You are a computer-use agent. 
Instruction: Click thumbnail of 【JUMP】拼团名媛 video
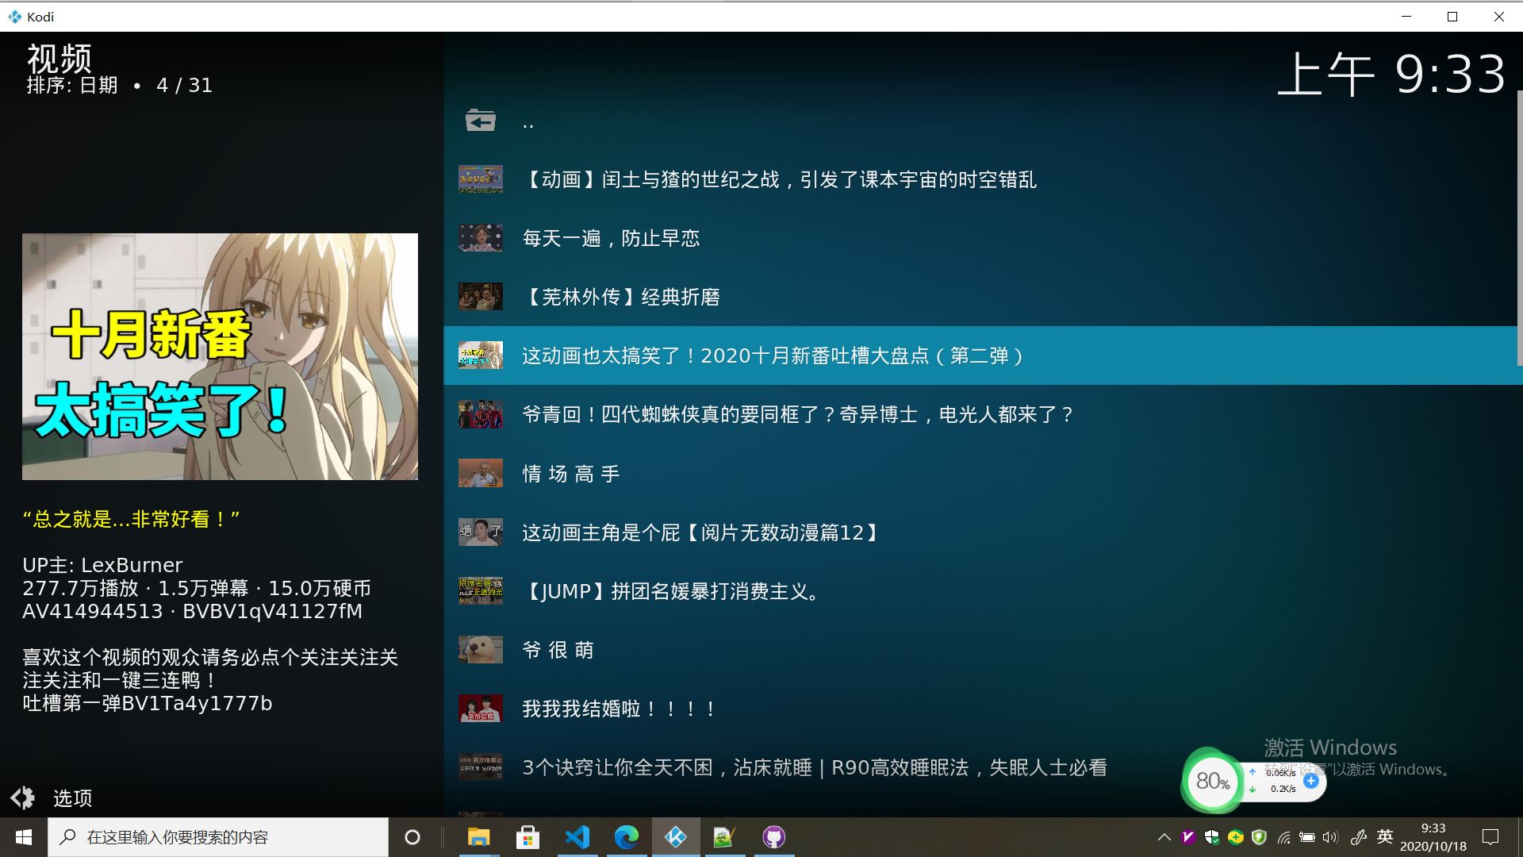pyautogui.click(x=481, y=591)
